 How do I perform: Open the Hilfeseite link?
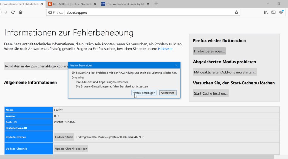pos(165,49)
